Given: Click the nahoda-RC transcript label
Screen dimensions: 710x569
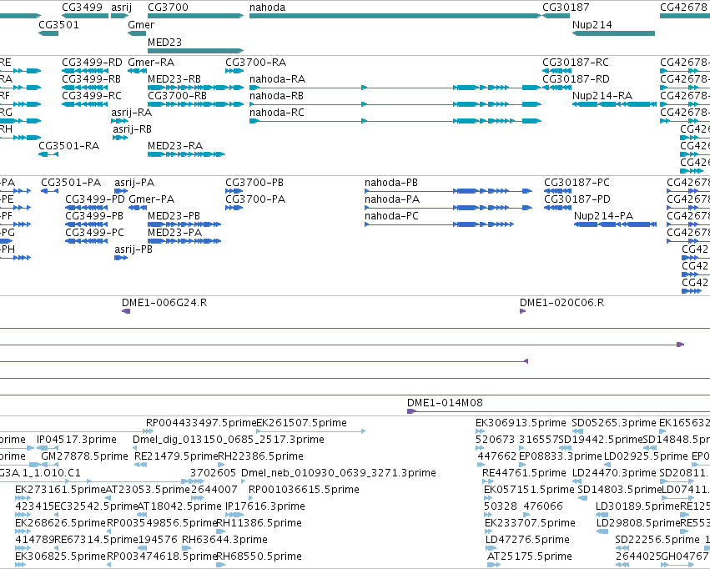Looking at the screenshot, I should pos(277,113).
